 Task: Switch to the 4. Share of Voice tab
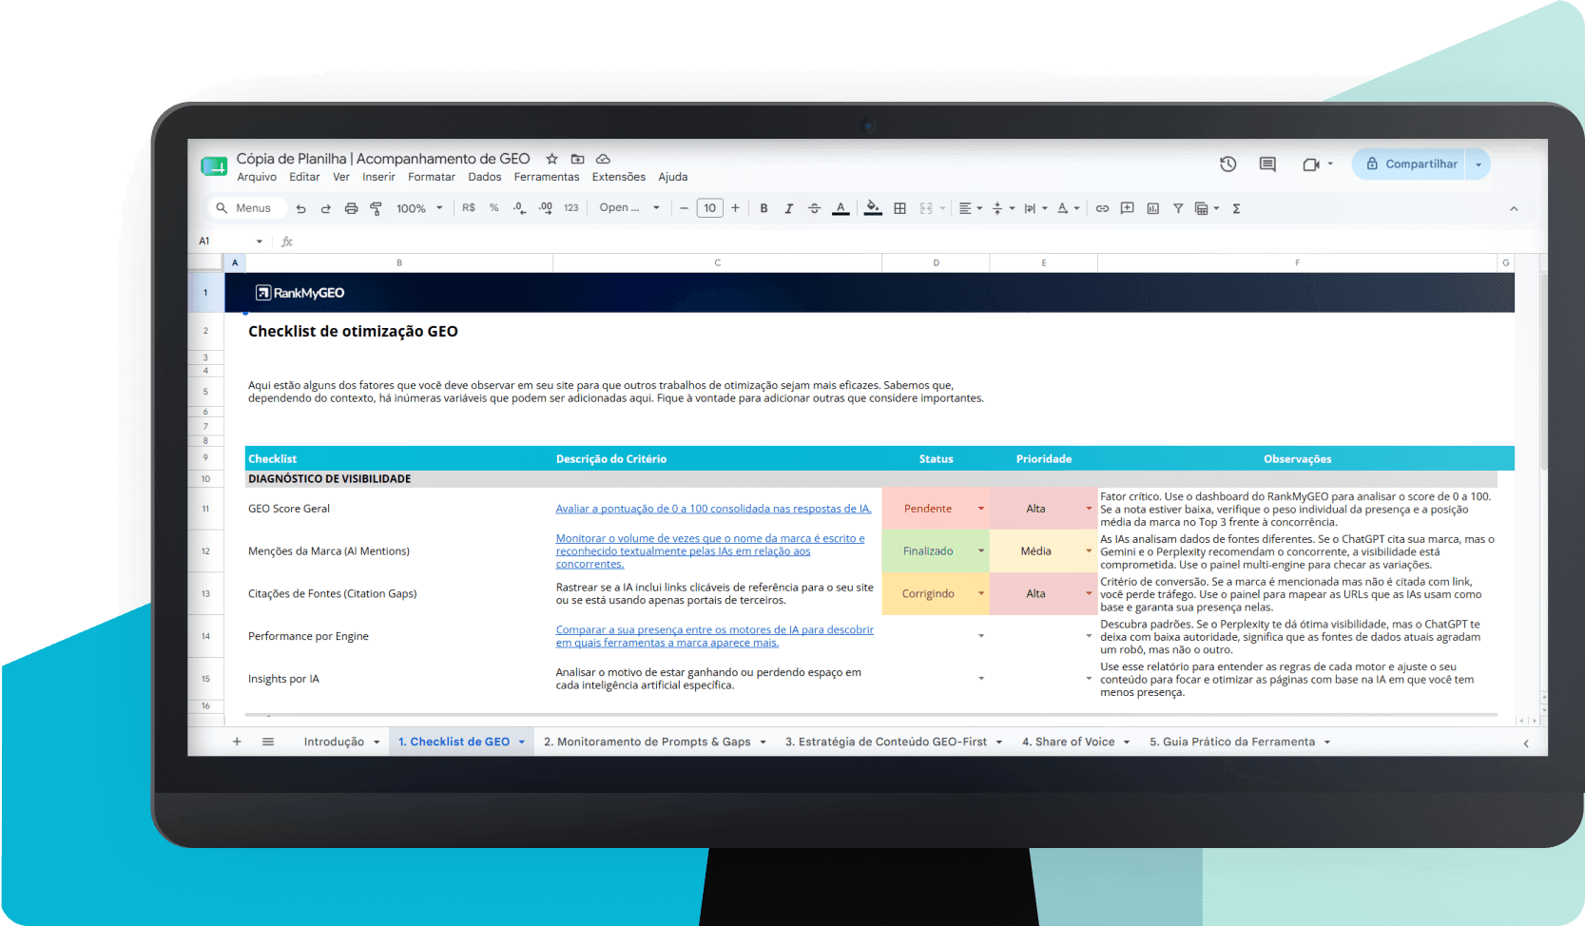pos(1068,743)
